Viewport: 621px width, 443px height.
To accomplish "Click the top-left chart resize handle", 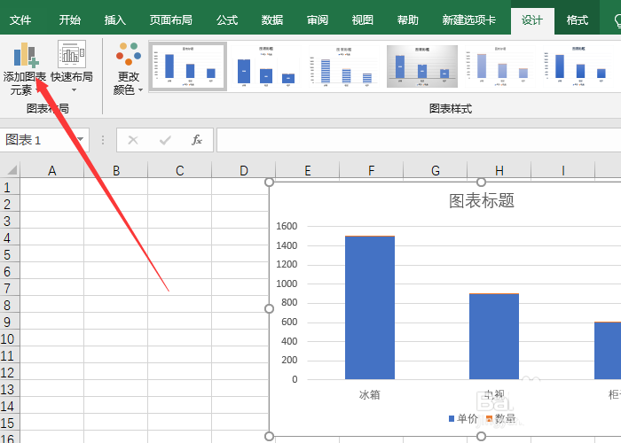I will click(270, 183).
